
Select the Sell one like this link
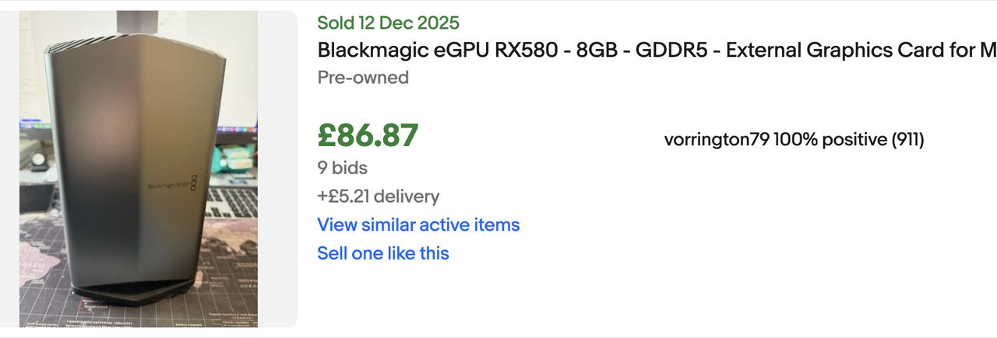pos(383,253)
